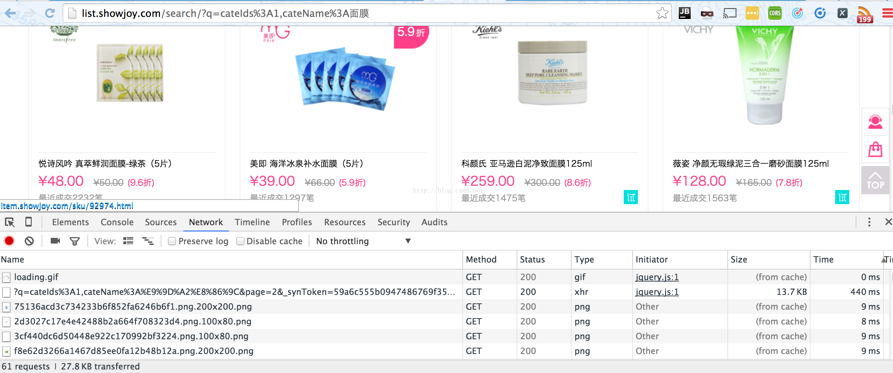The width and height of the screenshot is (893, 373).
Task: Activate the inspect element picker
Action: tap(10, 222)
